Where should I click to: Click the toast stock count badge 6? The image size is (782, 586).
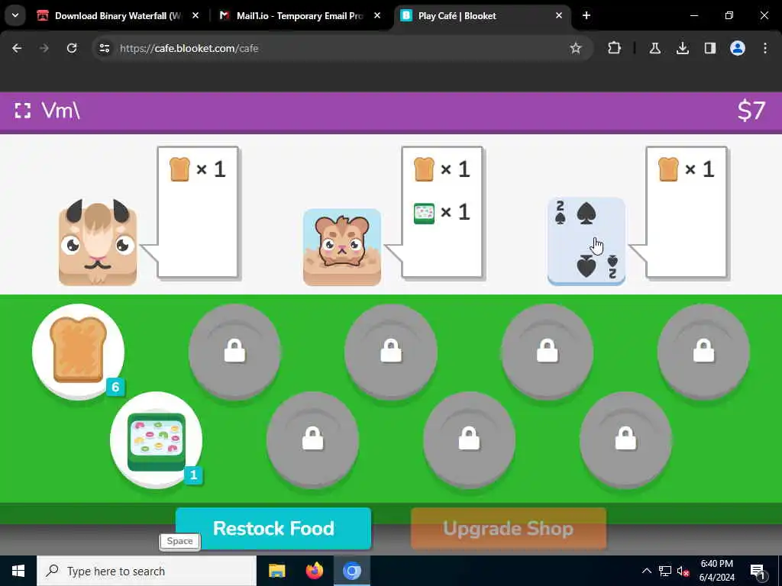coord(115,387)
